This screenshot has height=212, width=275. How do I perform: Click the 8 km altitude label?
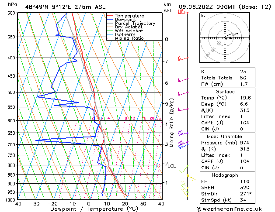pyautogui.click(x=167, y=39)
